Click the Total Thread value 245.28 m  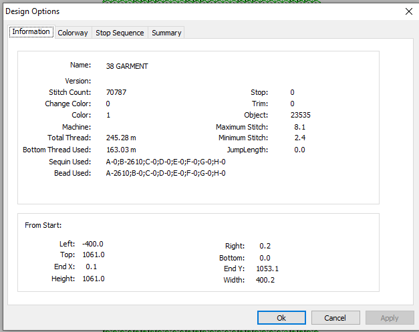(x=121, y=138)
